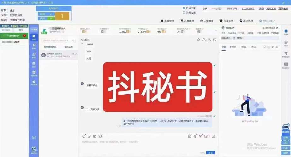Screen dimensions: 291x157
Task: Click the envelope mail icon in blue sidebar
Action: [34, 63]
